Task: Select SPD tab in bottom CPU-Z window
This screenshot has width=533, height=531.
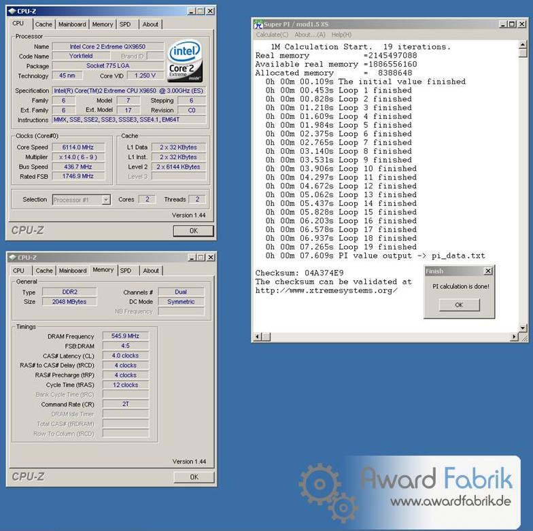Action: pos(125,271)
